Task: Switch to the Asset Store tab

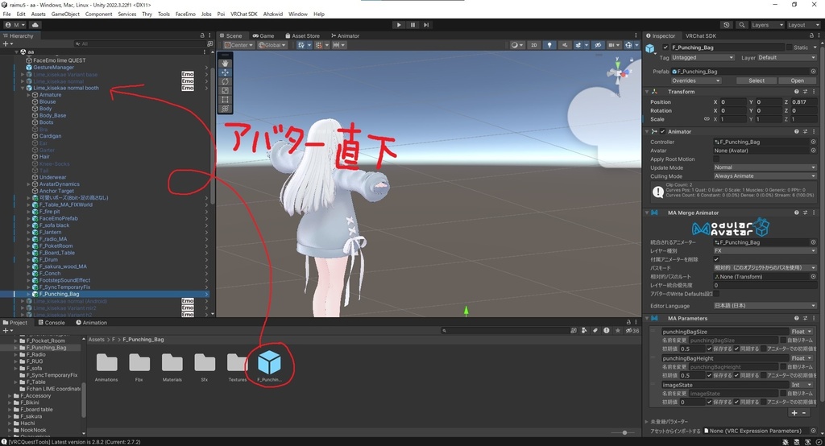Action: click(x=303, y=35)
